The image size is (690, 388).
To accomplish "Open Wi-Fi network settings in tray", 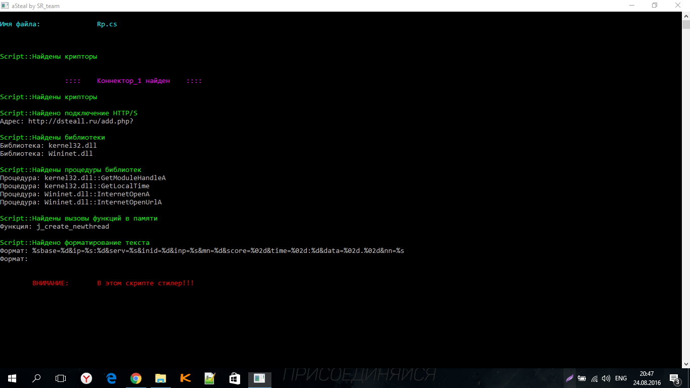I will tap(594, 378).
